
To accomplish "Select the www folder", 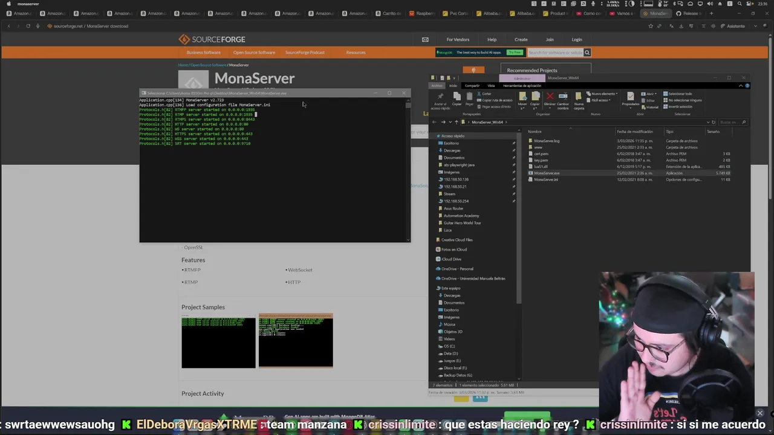I will 538,147.
